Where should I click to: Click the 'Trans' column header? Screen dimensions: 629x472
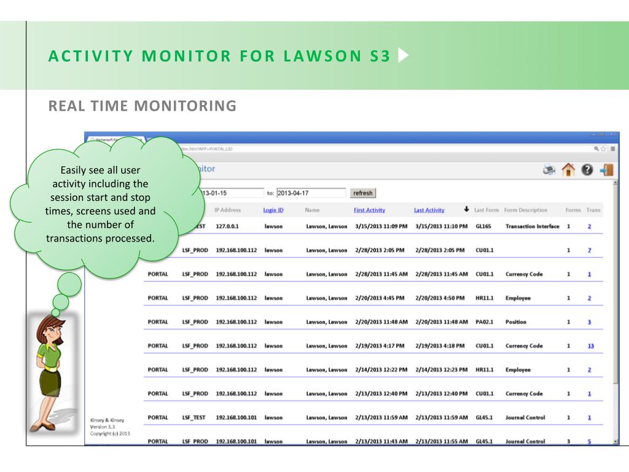593,210
